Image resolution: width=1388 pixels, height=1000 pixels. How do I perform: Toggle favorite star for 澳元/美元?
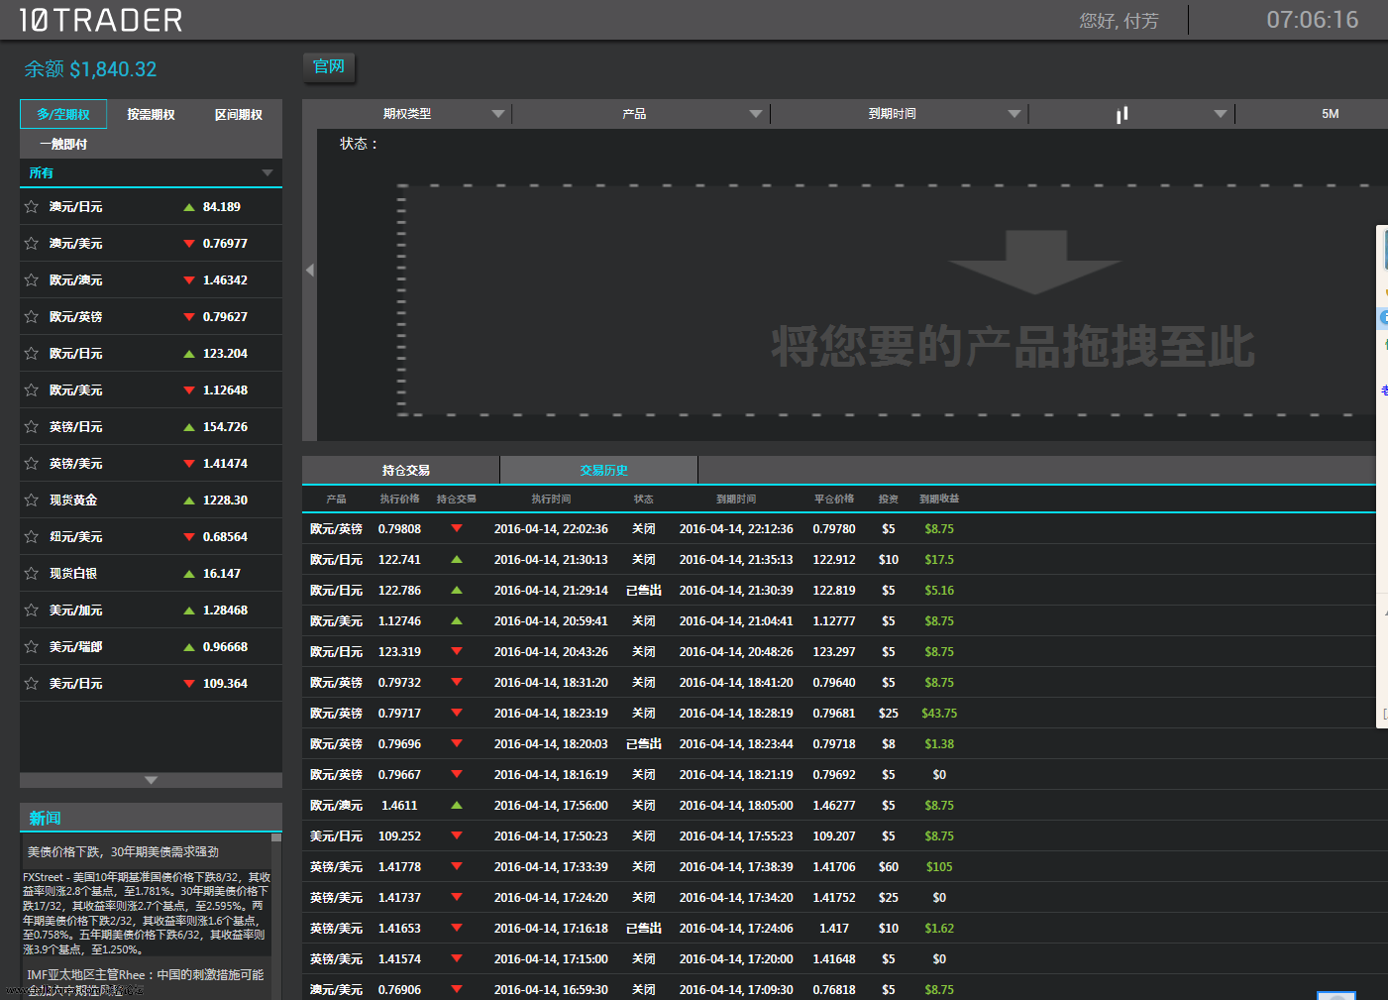(x=32, y=244)
